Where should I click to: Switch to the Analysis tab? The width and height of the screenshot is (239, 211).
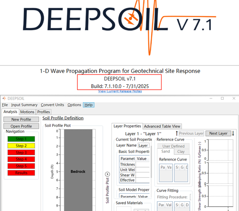(x=10, y=112)
